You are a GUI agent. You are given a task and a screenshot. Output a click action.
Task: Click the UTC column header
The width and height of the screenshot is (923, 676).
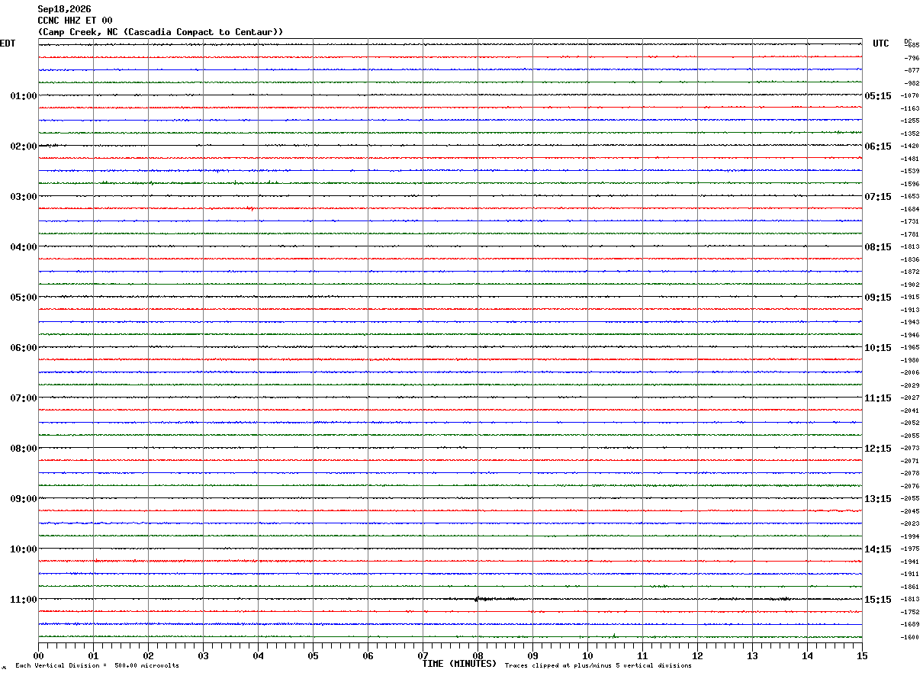(881, 43)
